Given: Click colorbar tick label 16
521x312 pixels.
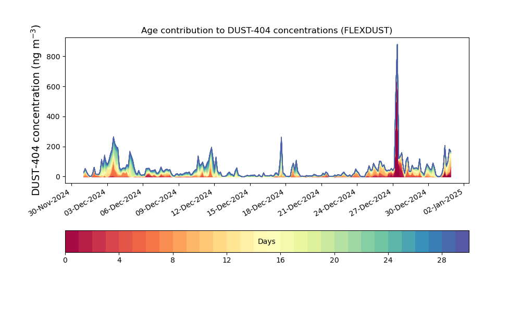Looking at the screenshot, I should pos(280,261).
